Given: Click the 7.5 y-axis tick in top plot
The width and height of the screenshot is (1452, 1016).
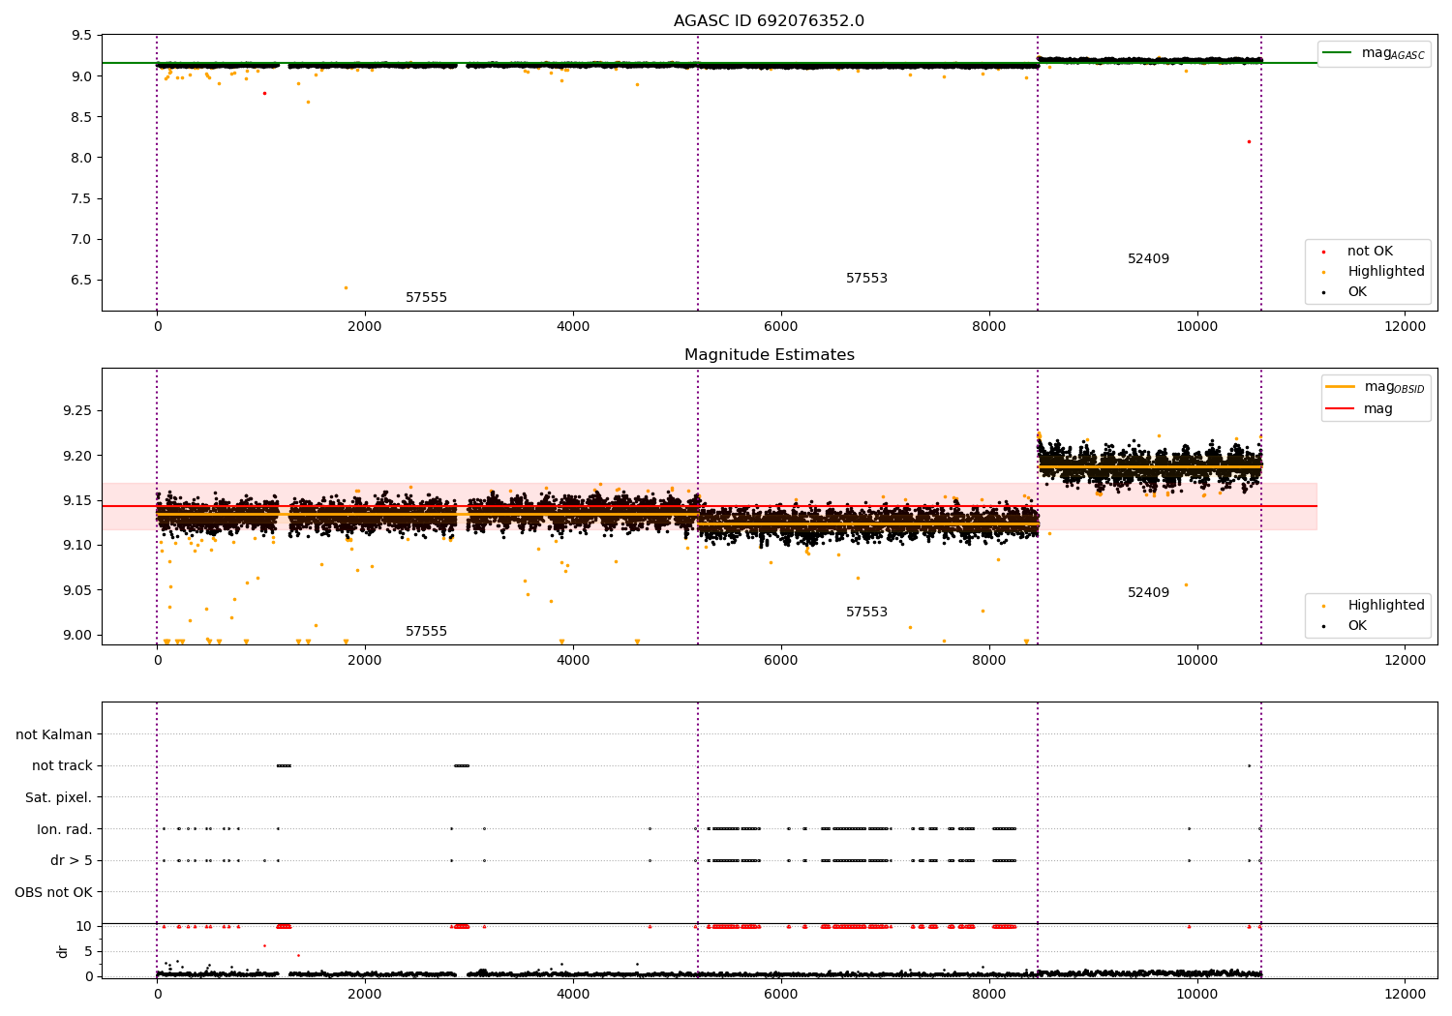Looking at the screenshot, I should [82, 198].
